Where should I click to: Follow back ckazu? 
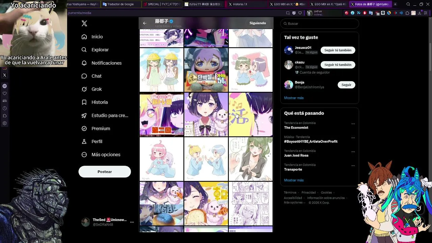(338, 65)
